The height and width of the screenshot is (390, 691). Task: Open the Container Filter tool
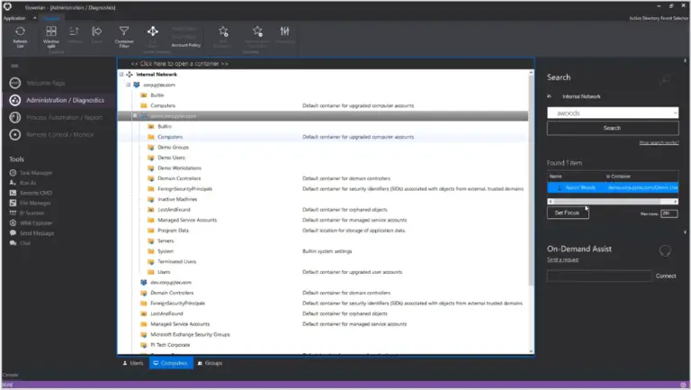coord(124,35)
